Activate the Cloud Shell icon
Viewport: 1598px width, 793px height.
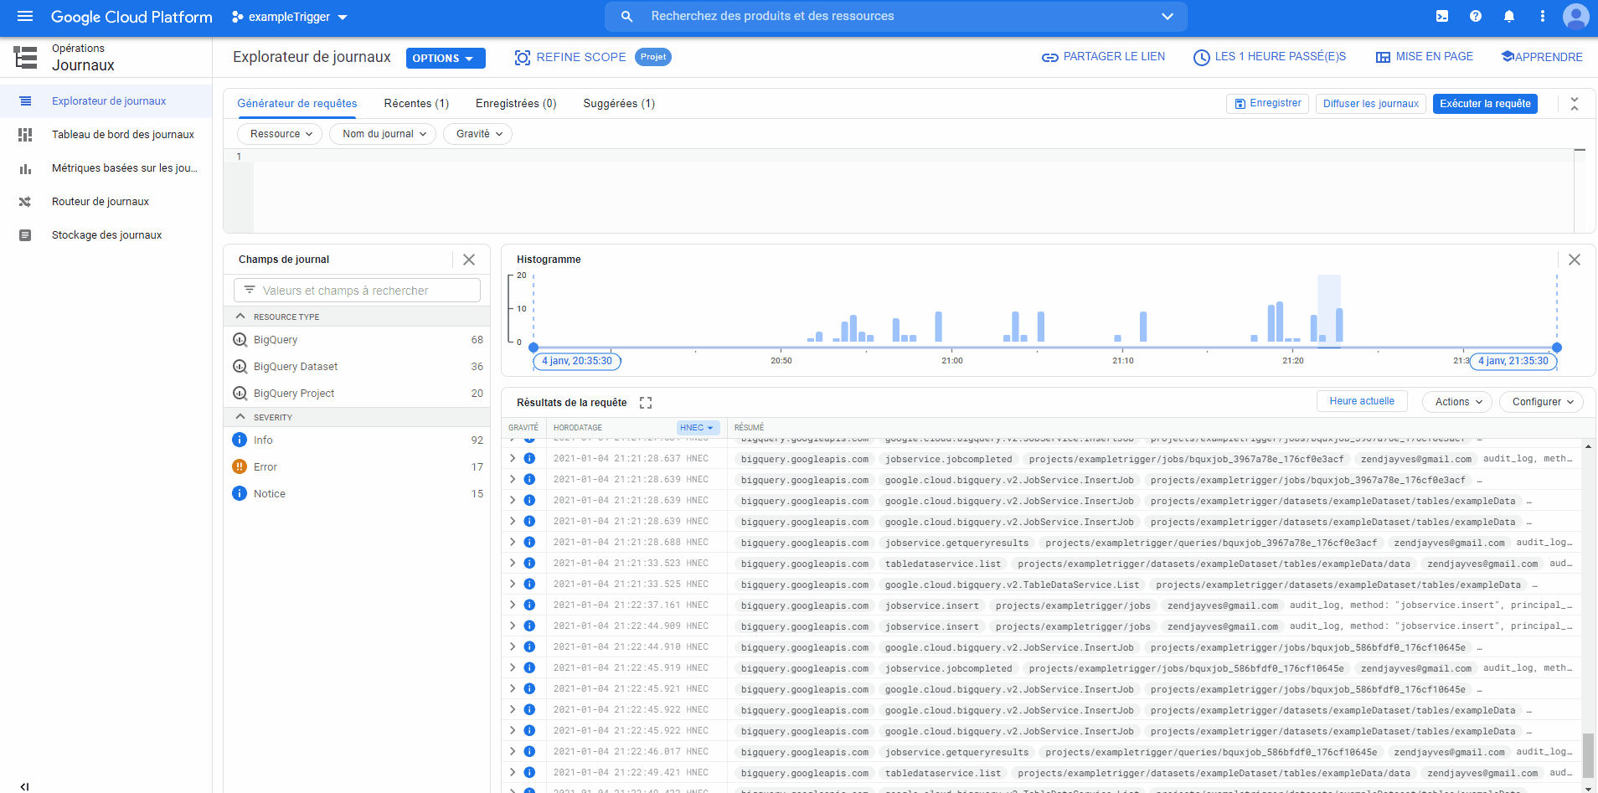click(x=1442, y=16)
